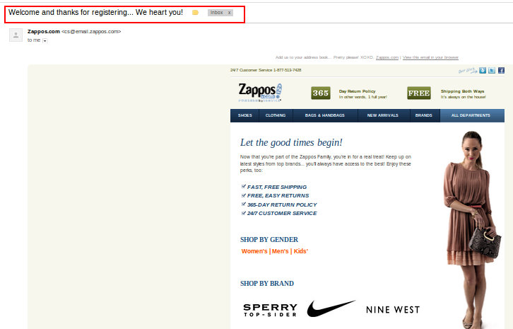The height and width of the screenshot is (329, 513).
Task: Click the green 365 return policy badge
Action: tap(321, 93)
